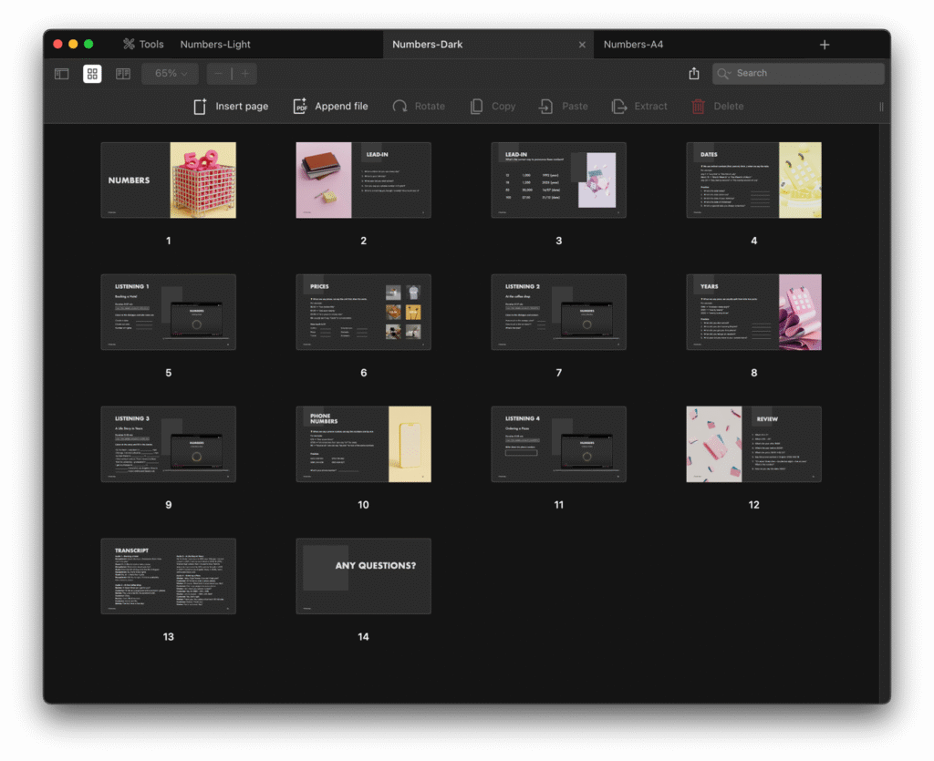Click the Insert page icon
The width and height of the screenshot is (934, 761).
[x=201, y=107]
